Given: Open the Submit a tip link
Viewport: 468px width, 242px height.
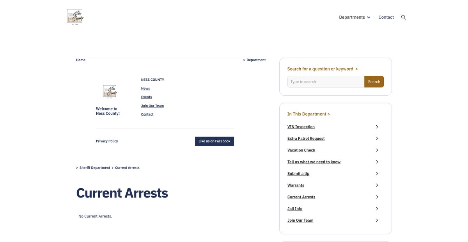Looking at the screenshot, I should point(298,174).
